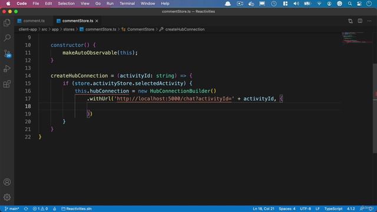
Task: Close the commentStore.ts tab
Action: click(97, 21)
